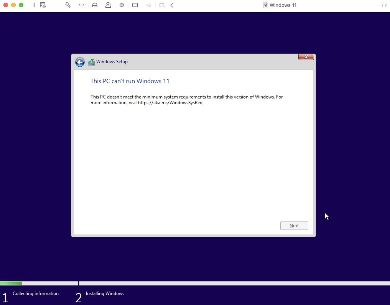Viewport: 390px width, 305px height.
Task: Zoom the VM window with green button
Action: coord(21,5)
